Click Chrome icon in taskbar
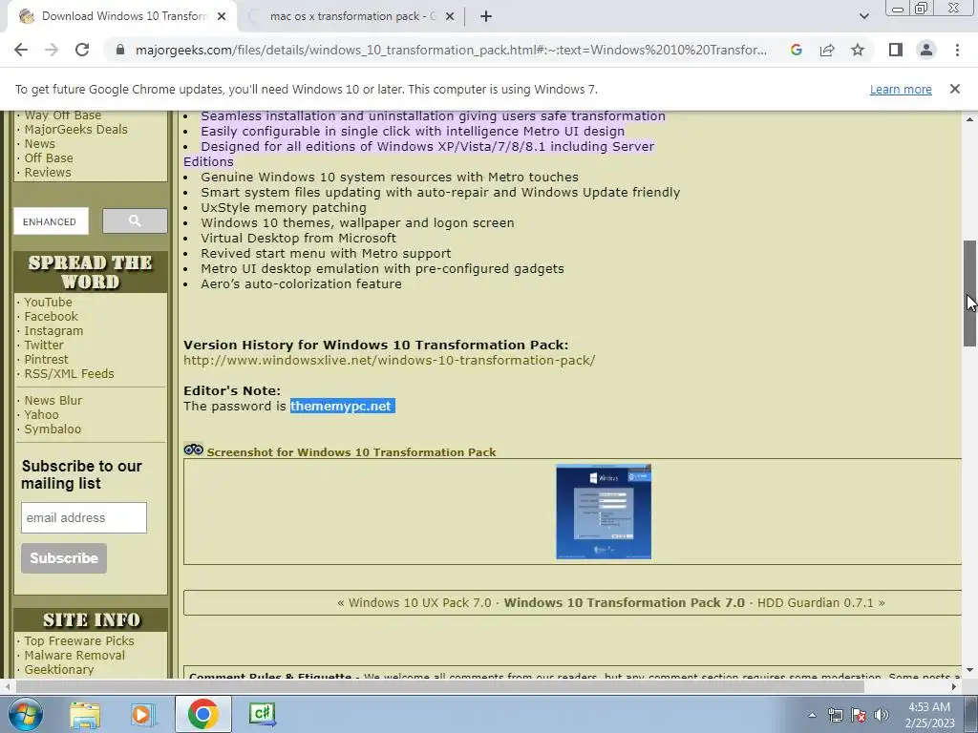The height and width of the screenshot is (733, 978). coord(202,714)
